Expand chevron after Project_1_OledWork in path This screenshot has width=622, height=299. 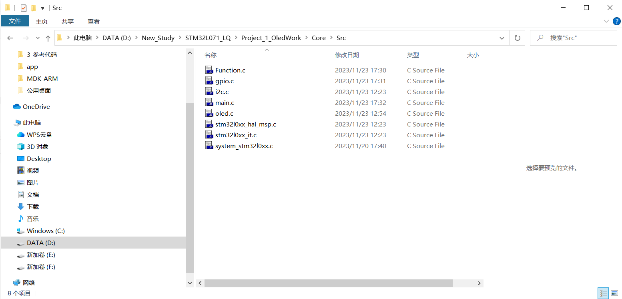(306, 38)
